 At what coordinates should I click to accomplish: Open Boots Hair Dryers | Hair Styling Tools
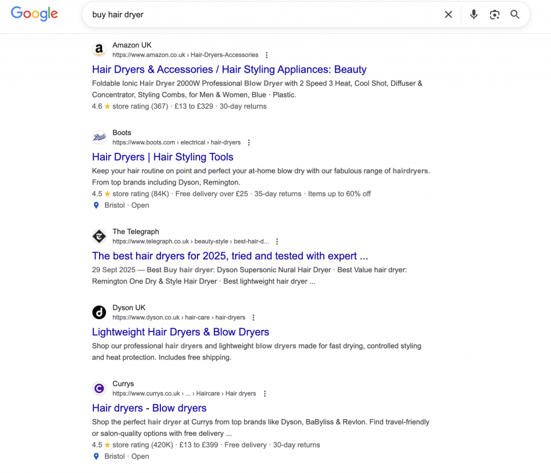point(163,157)
